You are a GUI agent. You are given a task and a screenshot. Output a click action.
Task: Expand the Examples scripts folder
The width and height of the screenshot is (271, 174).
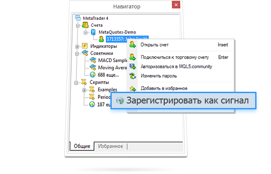[x=84, y=90]
